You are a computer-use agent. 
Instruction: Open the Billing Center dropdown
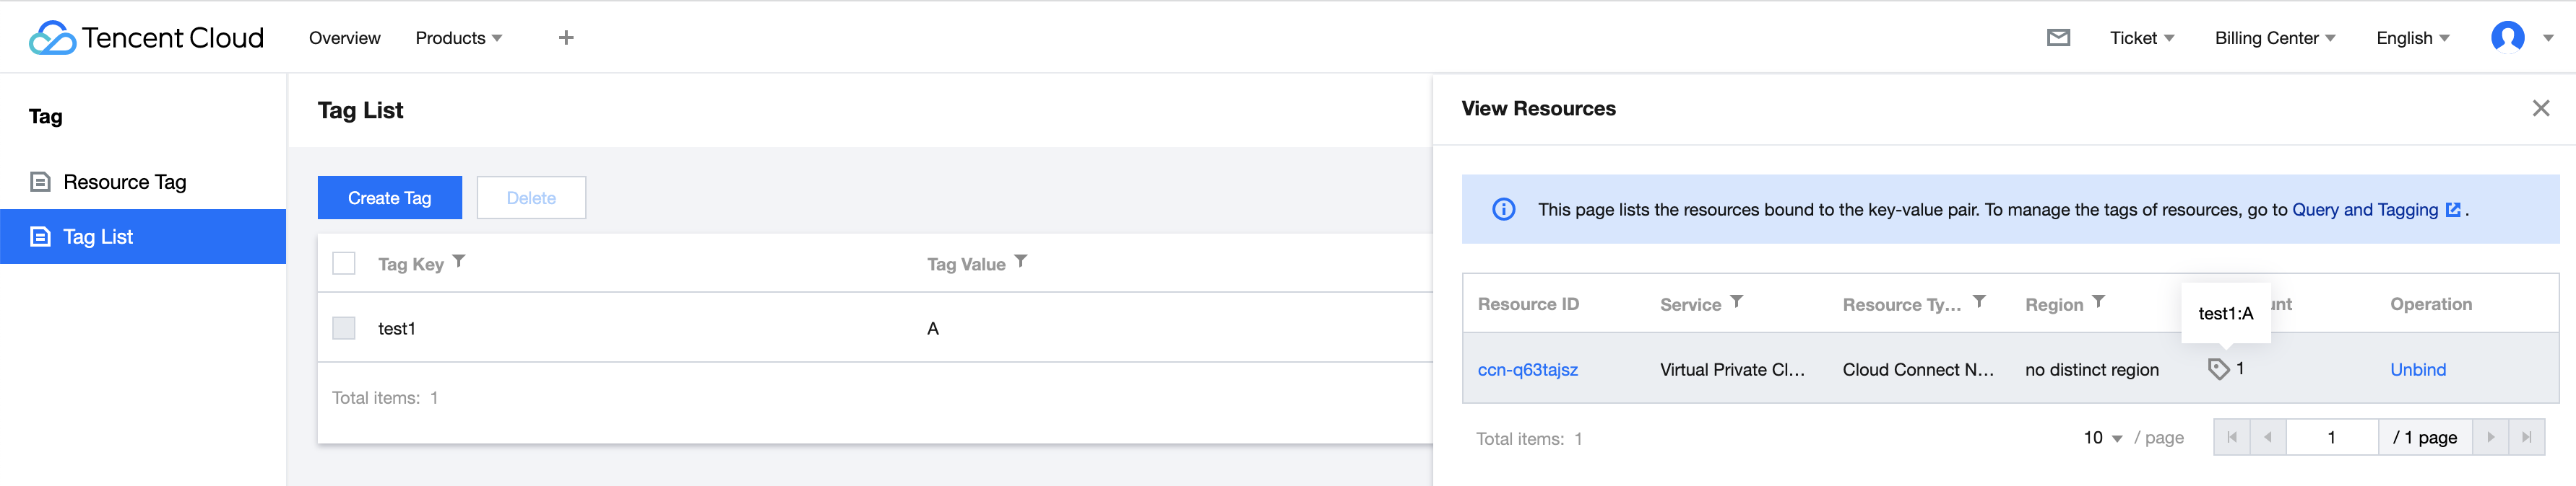pyautogui.click(x=2274, y=38)
